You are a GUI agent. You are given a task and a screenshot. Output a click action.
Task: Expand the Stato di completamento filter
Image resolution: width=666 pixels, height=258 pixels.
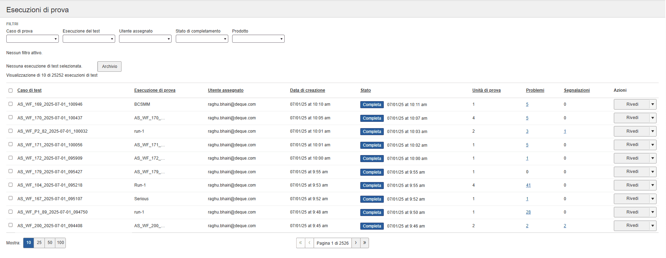202,39
